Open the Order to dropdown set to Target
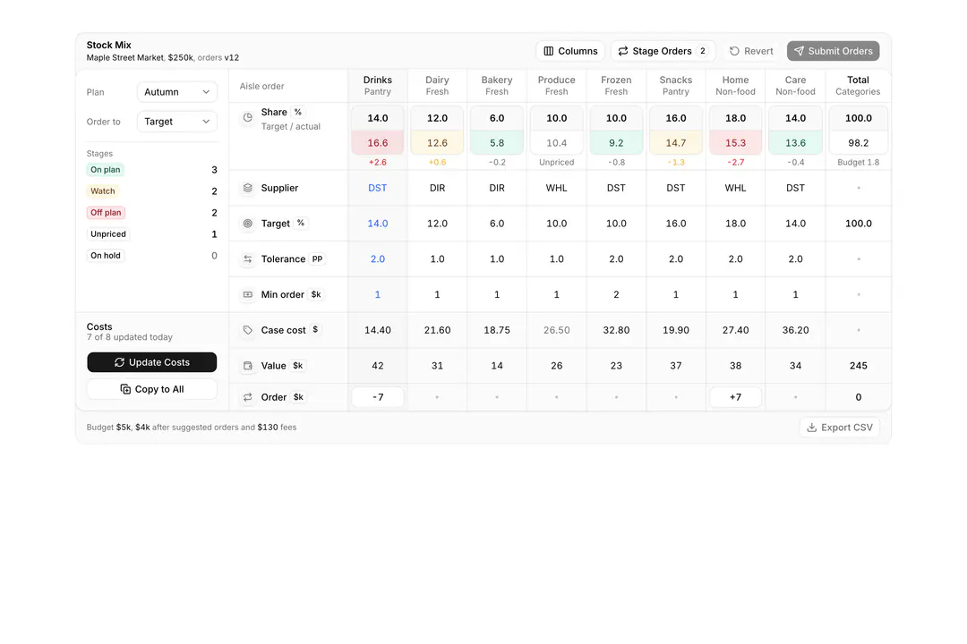 click(x=176, y=122)
